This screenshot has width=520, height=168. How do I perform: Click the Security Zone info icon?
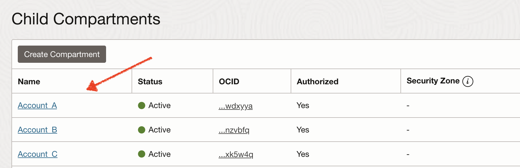pos(468,81)
